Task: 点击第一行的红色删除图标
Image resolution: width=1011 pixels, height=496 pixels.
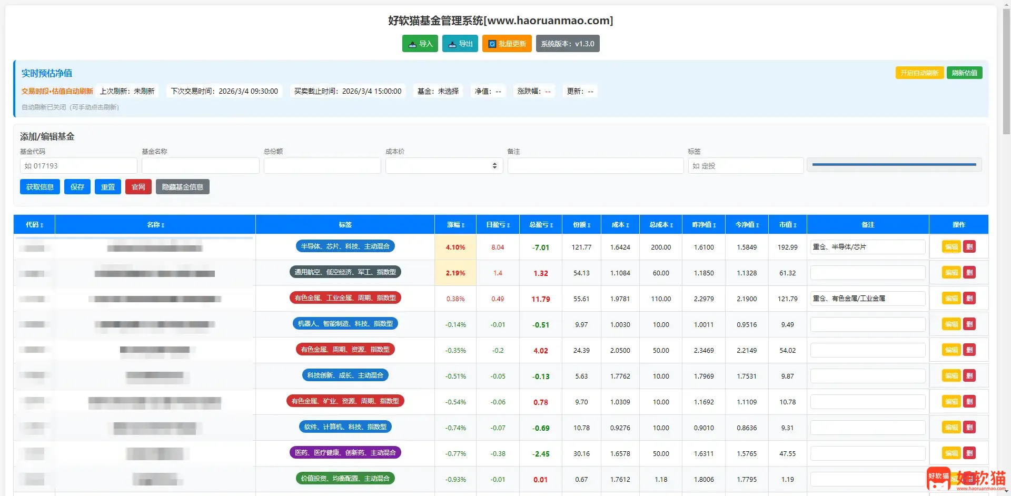Action: [x=969, y=246]
